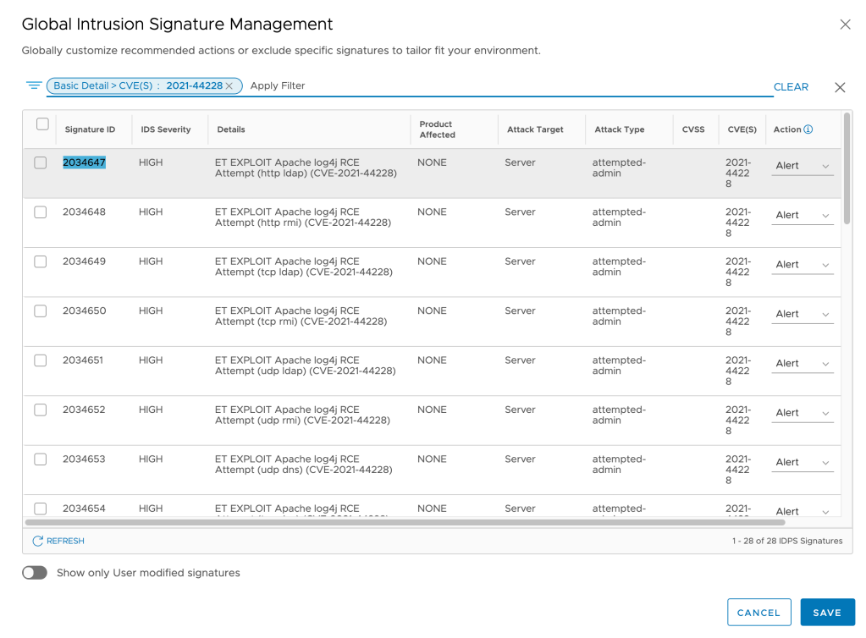The width and height of the screenshot is (866, 638).
Task: Close the Signature Management dialog
Action: (845, 25)
